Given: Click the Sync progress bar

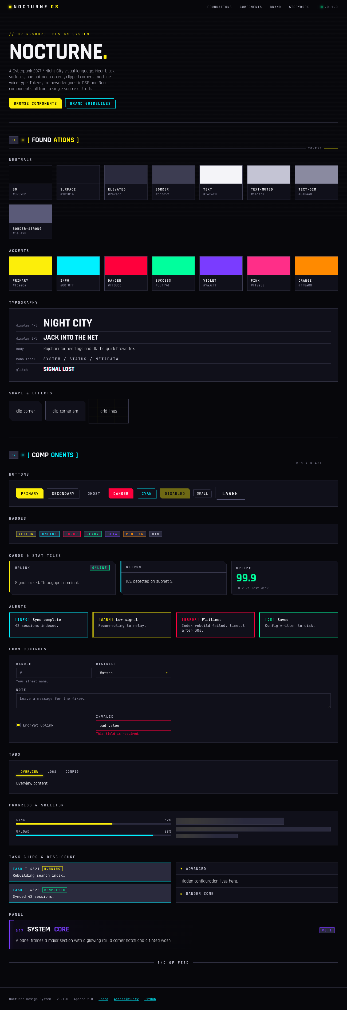Looking at the screenshot, I should (x=94, y=824).
